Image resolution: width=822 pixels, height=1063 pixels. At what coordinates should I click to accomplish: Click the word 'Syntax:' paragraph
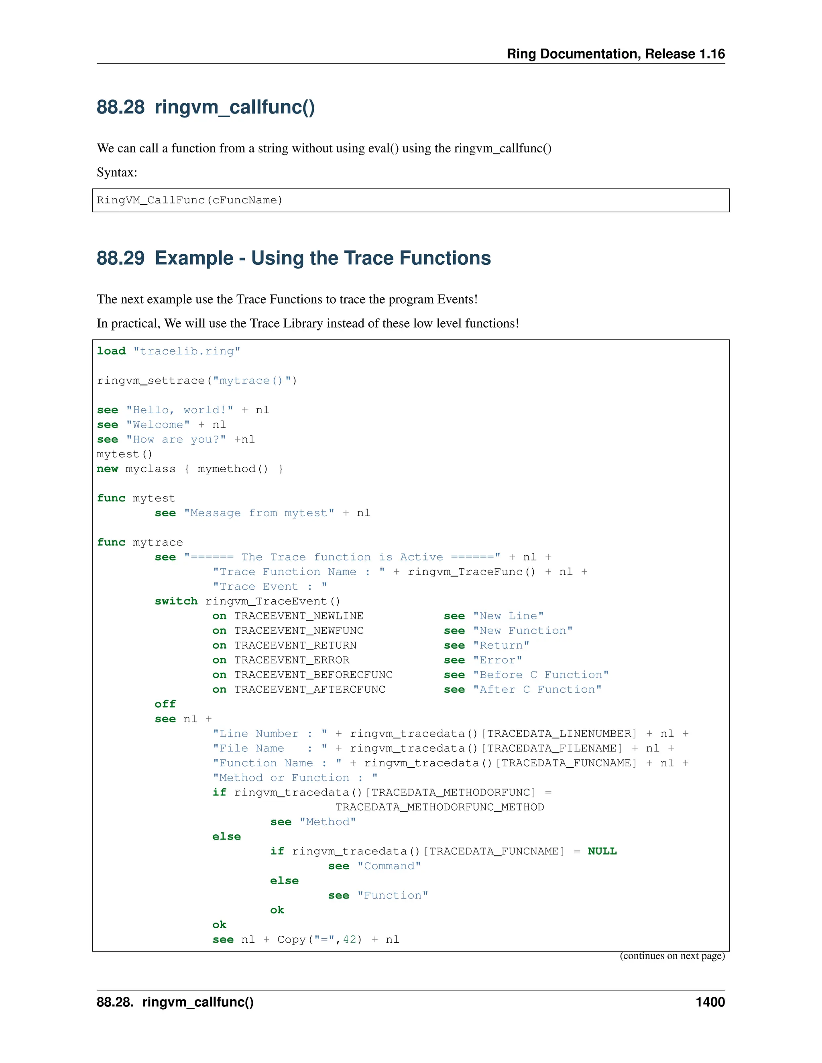[x=117, y=172]
